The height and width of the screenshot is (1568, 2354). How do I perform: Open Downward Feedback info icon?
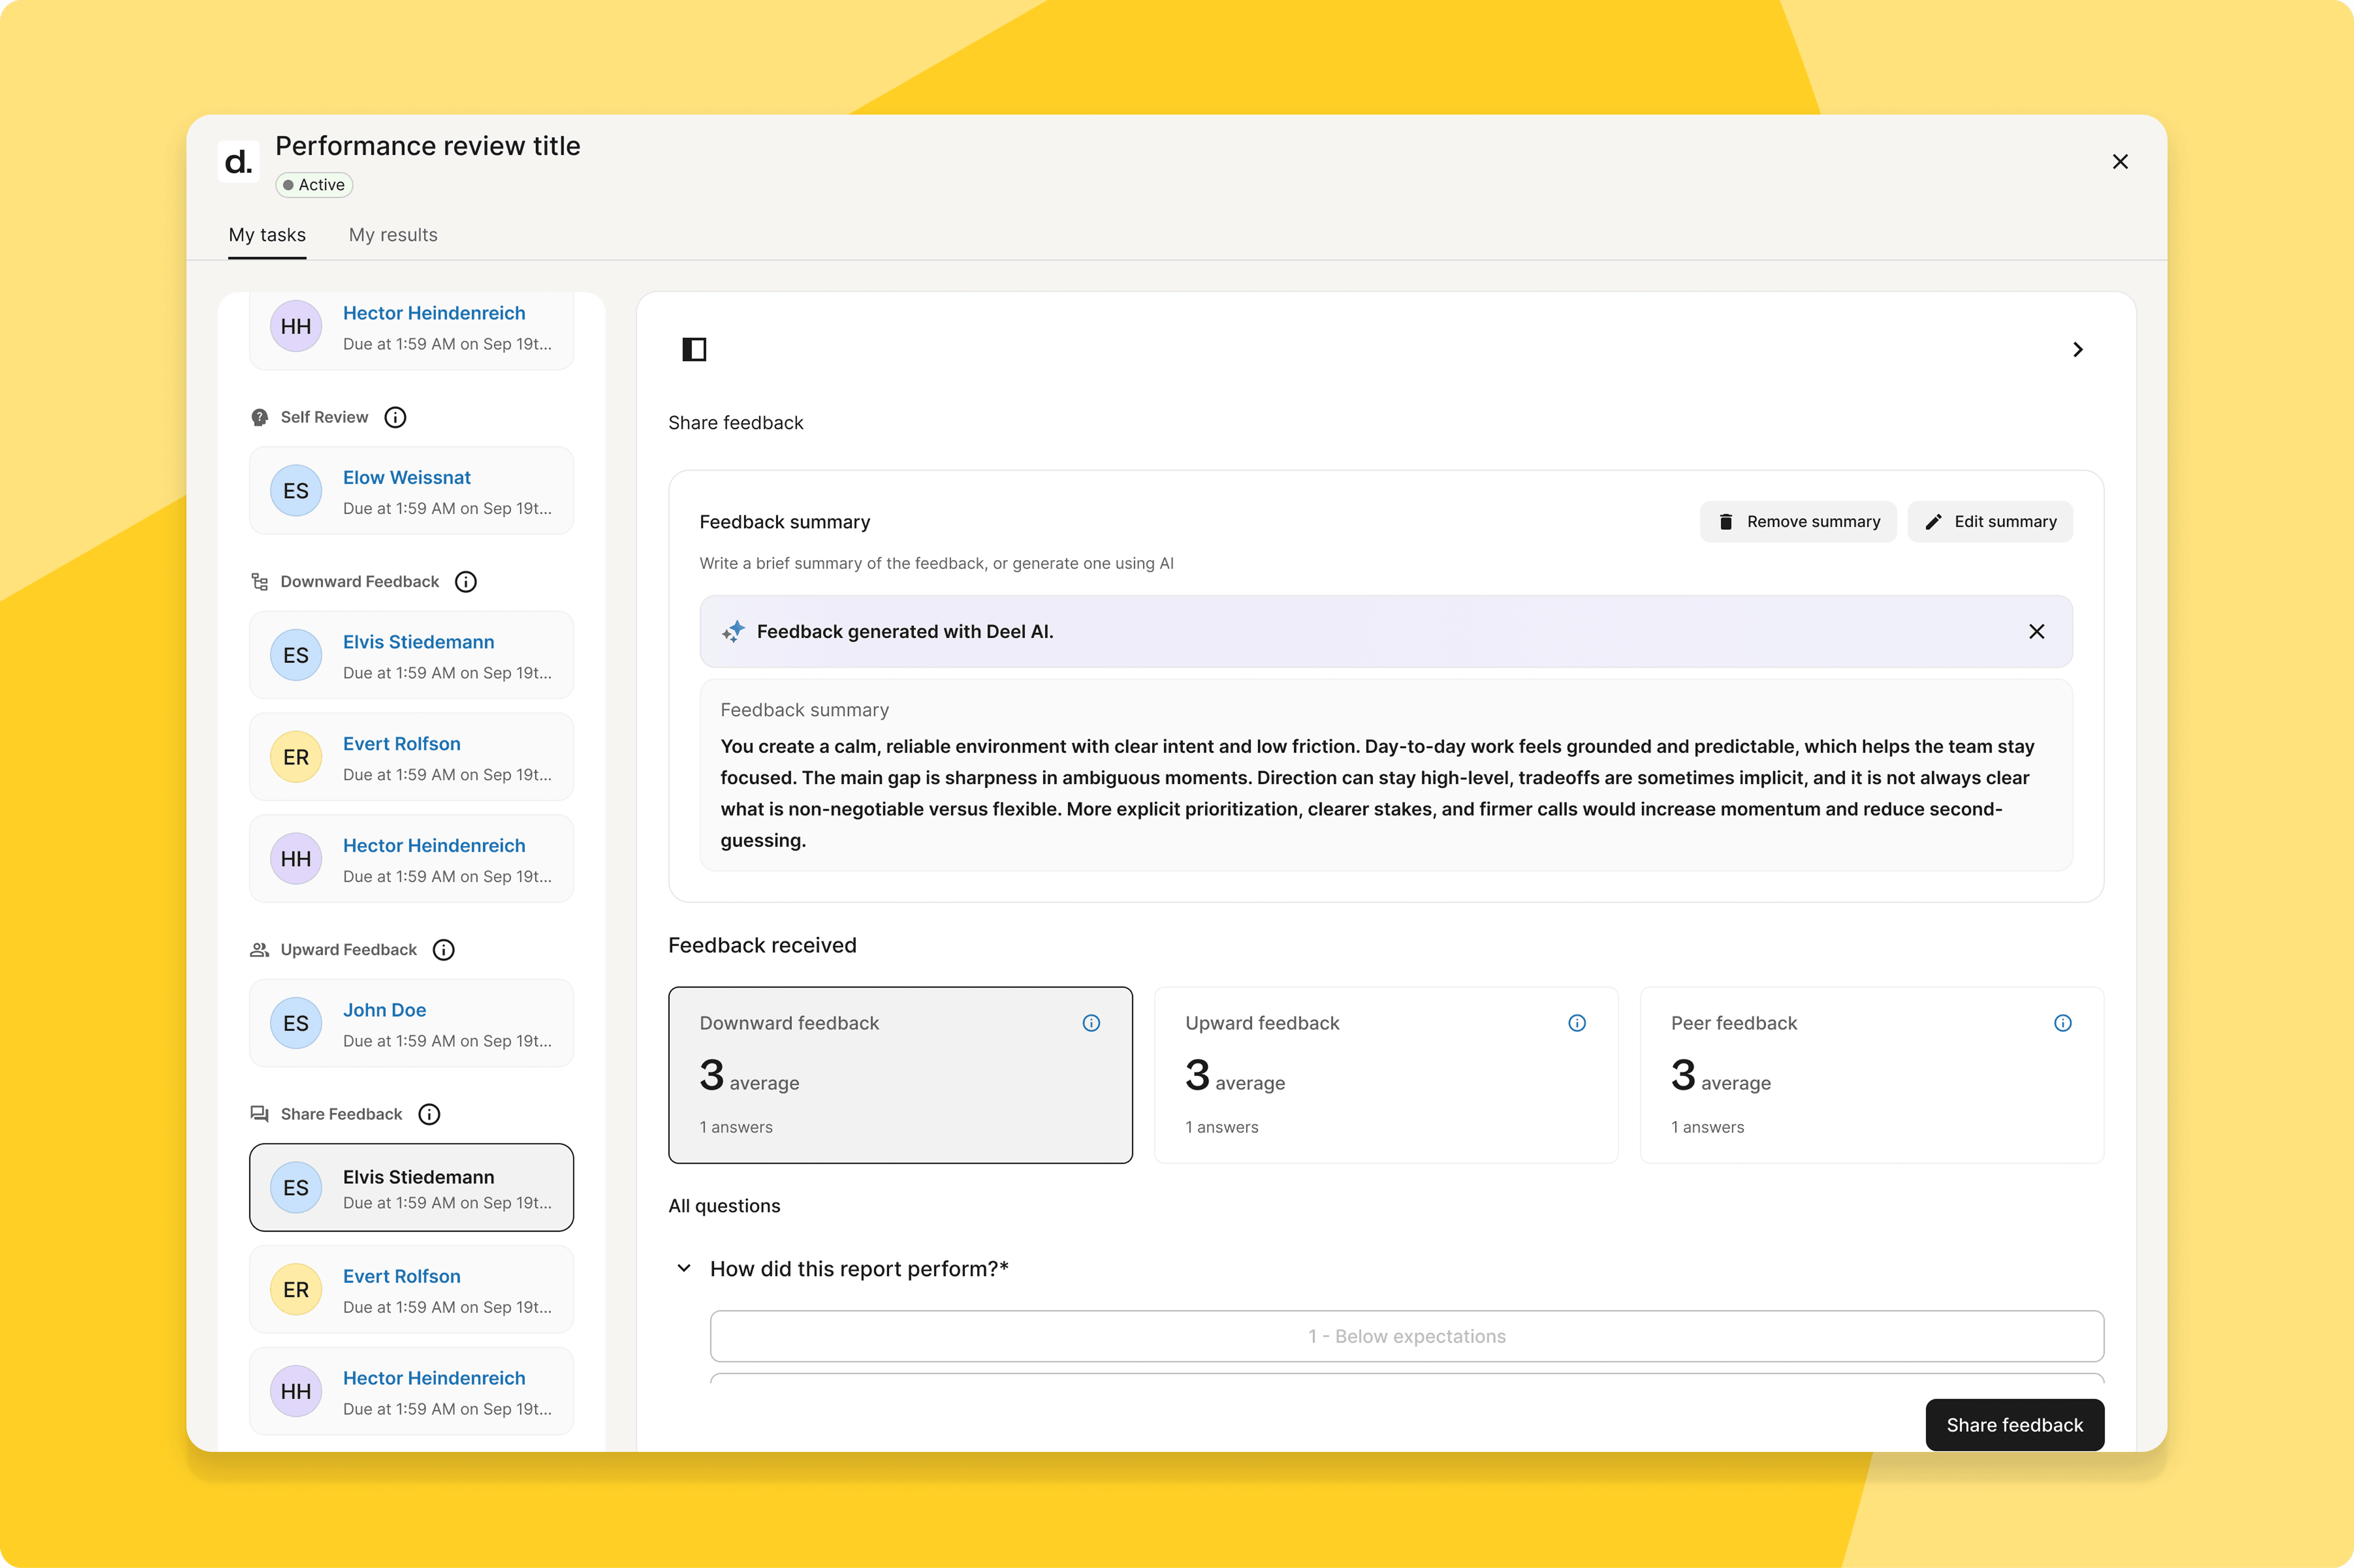click(466, 582)
